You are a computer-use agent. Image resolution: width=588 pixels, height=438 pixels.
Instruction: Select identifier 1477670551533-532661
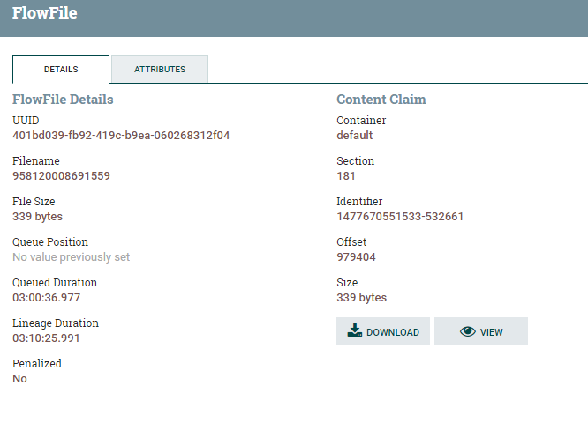coord(400,217)
